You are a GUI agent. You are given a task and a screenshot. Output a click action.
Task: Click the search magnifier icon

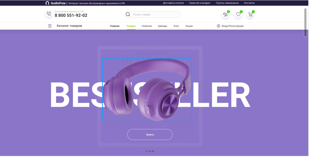click(128, 14)
